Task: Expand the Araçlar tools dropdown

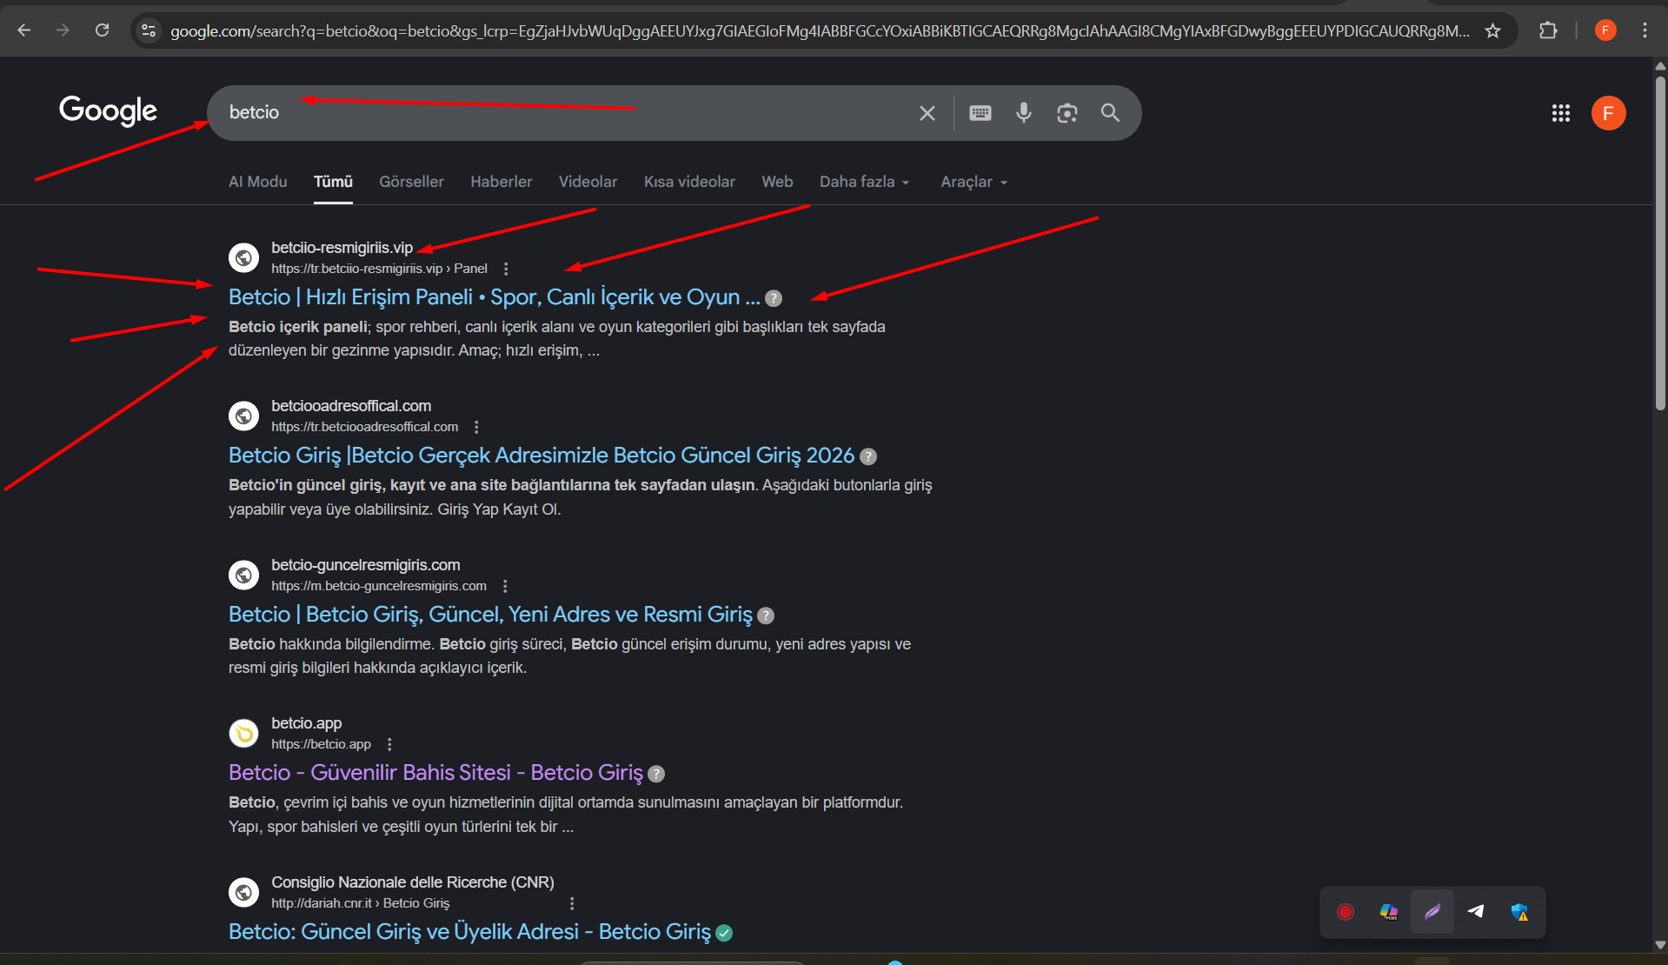Action: 974,182
